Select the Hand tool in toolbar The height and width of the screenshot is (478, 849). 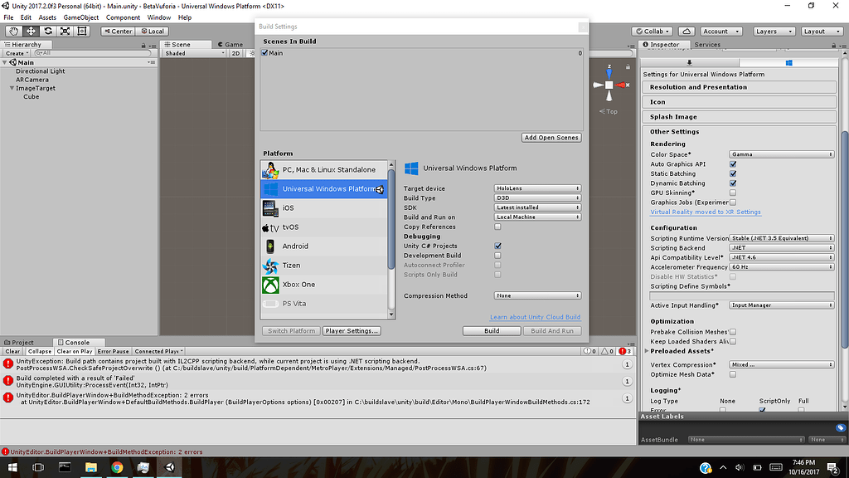point(13,31)
